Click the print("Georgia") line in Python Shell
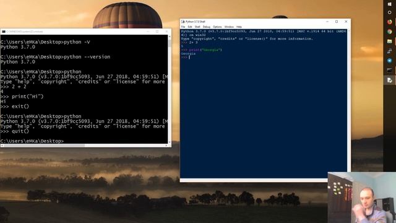Screen dimensions: 396x223 [x=202, y=50]
